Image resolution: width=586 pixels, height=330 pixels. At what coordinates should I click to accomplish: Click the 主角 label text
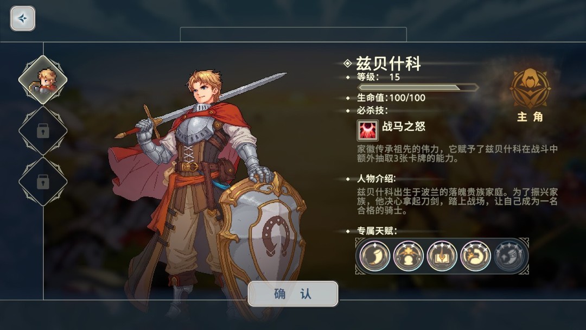[x=530, y=117]
